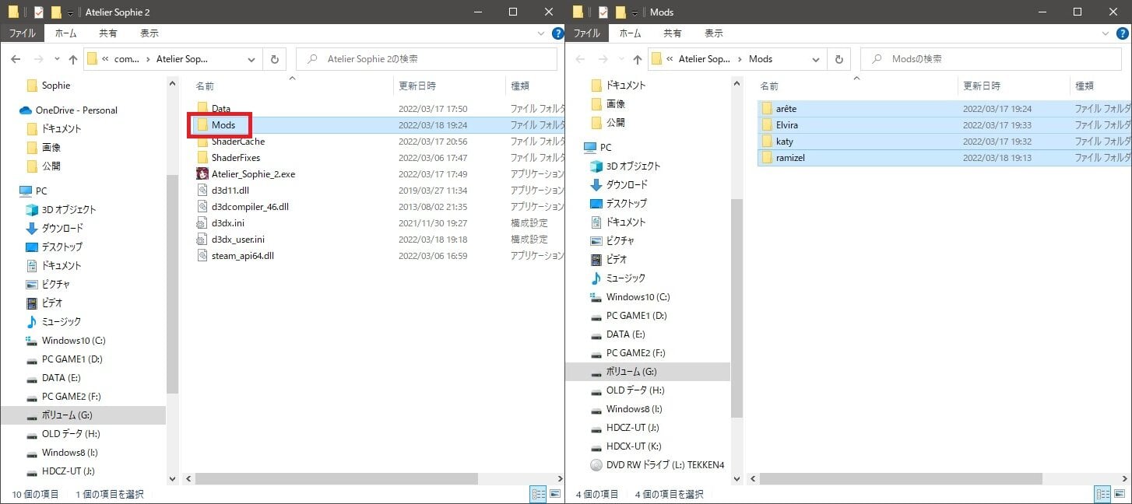The height and width of the screenshot is (504, 1132).
Task: Switch Mods window to details view
Action: coord(1102,494)
